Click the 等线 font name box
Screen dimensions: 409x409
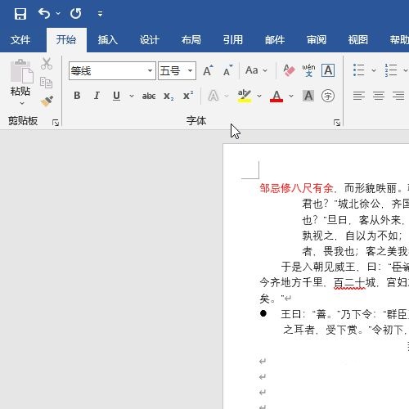pyautogui.click(x=108, y=71)
